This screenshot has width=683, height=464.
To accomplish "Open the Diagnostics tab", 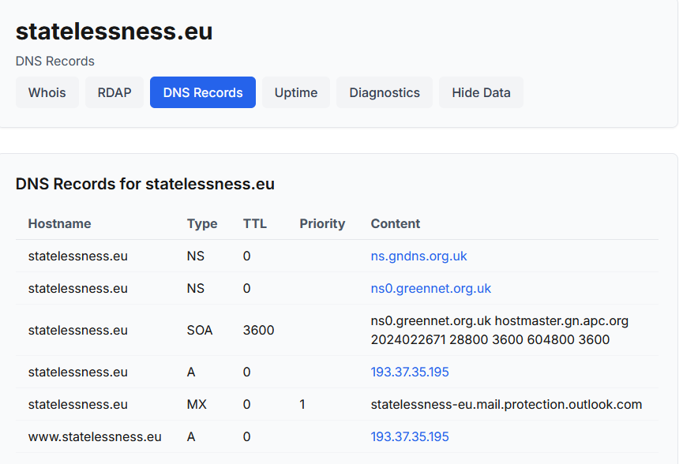I will point(385,92).
